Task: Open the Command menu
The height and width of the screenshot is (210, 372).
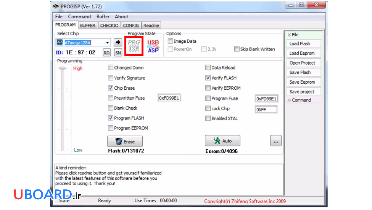Action: (79, 17)
